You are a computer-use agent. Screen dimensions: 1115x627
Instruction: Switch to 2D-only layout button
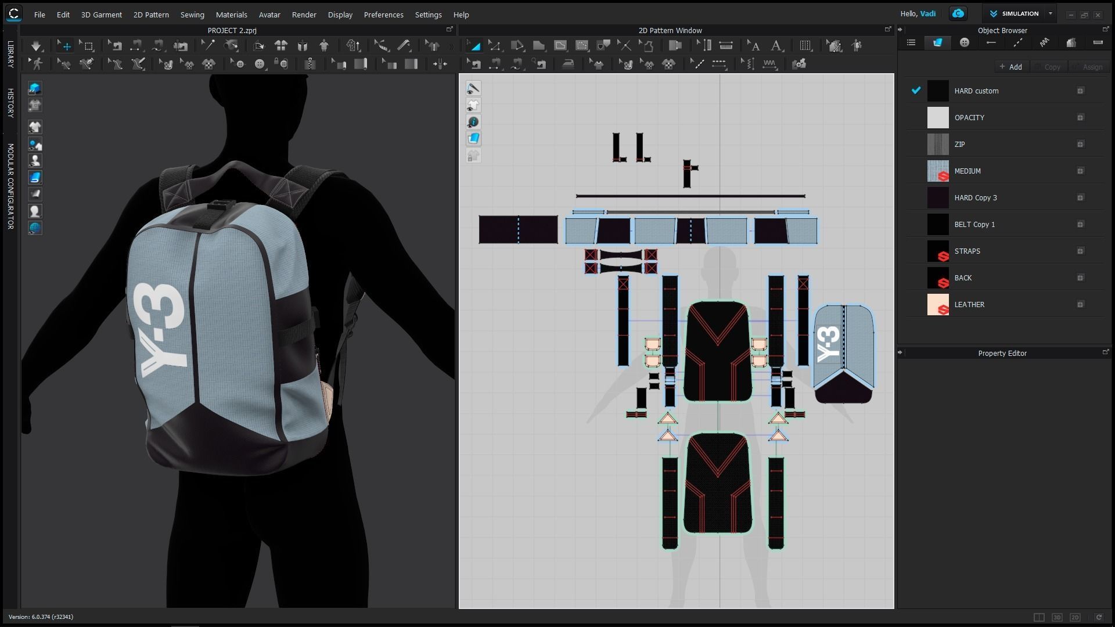1075,617
